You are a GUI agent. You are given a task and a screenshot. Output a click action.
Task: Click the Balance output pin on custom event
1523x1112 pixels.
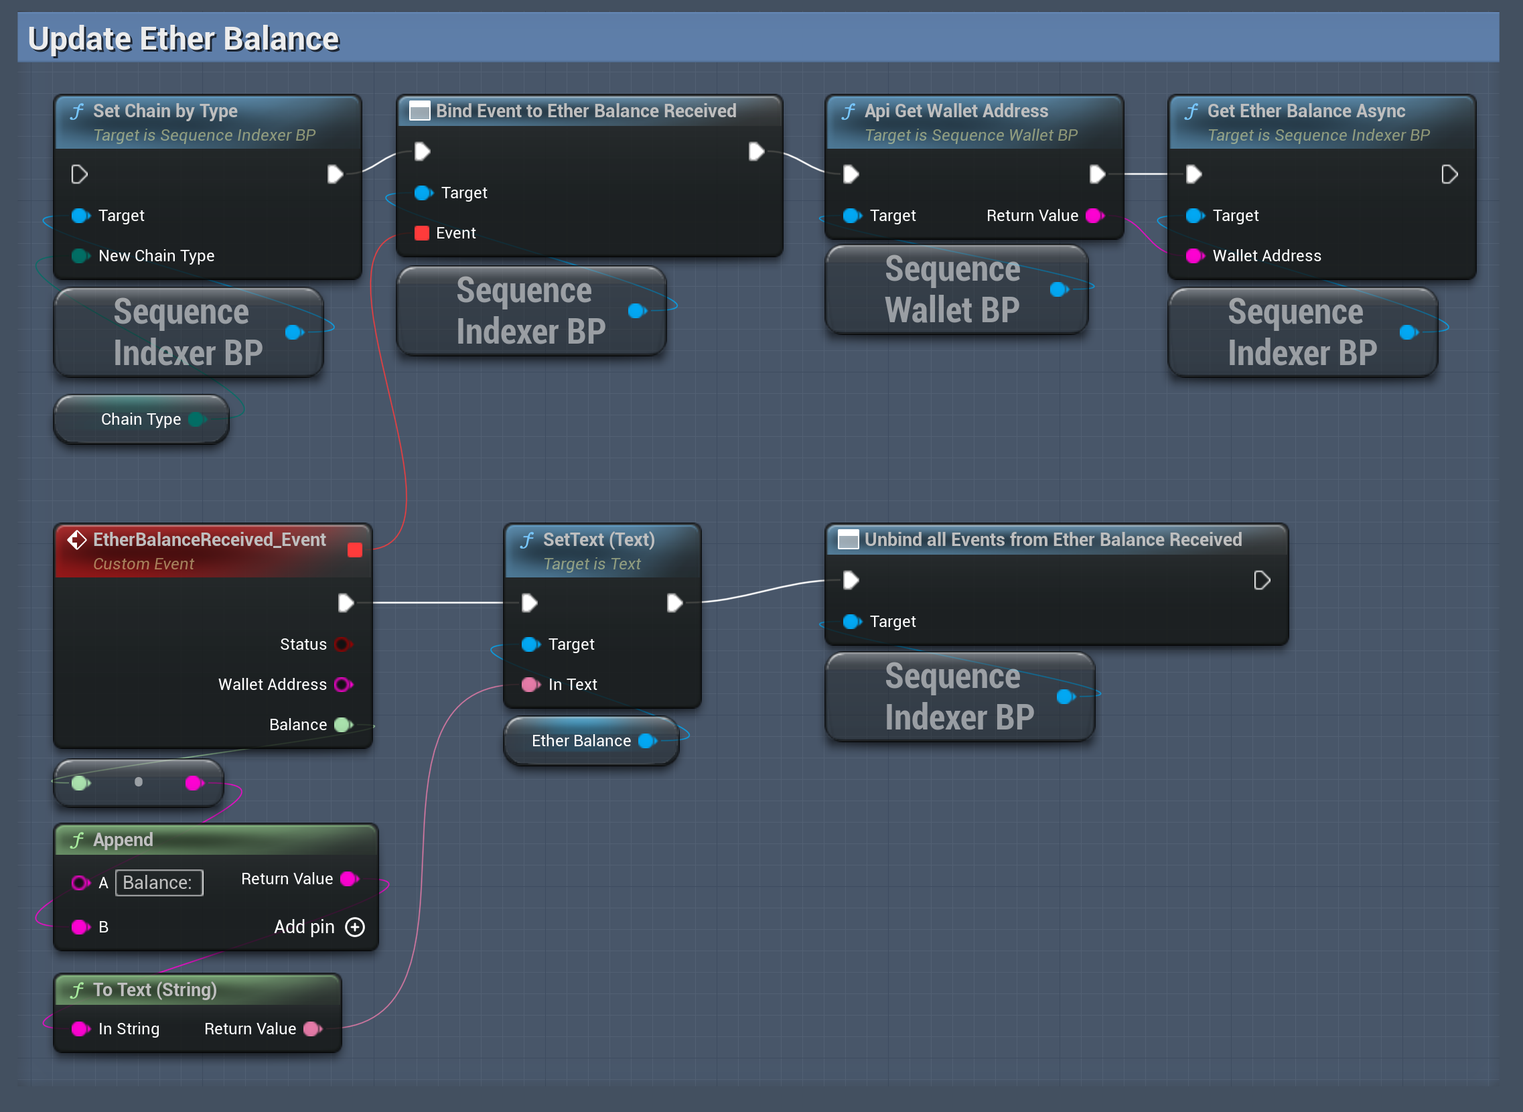pyautogui.click(x=342, y=725)
